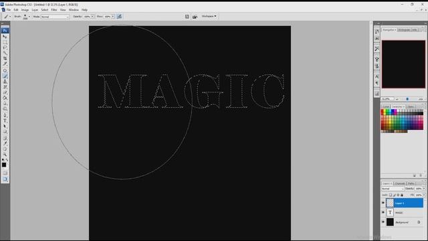Enable the airbrush option
Viewport: 428px width, 241px height.
(x=119, y=17)
